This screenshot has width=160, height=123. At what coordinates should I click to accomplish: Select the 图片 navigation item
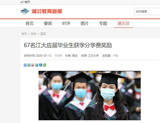(85, 23)
